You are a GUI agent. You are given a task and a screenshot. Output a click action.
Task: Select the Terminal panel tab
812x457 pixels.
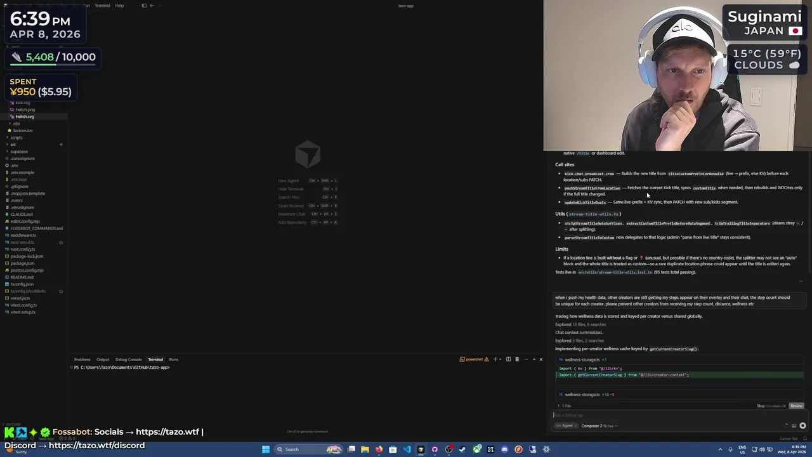coord(155,360)
